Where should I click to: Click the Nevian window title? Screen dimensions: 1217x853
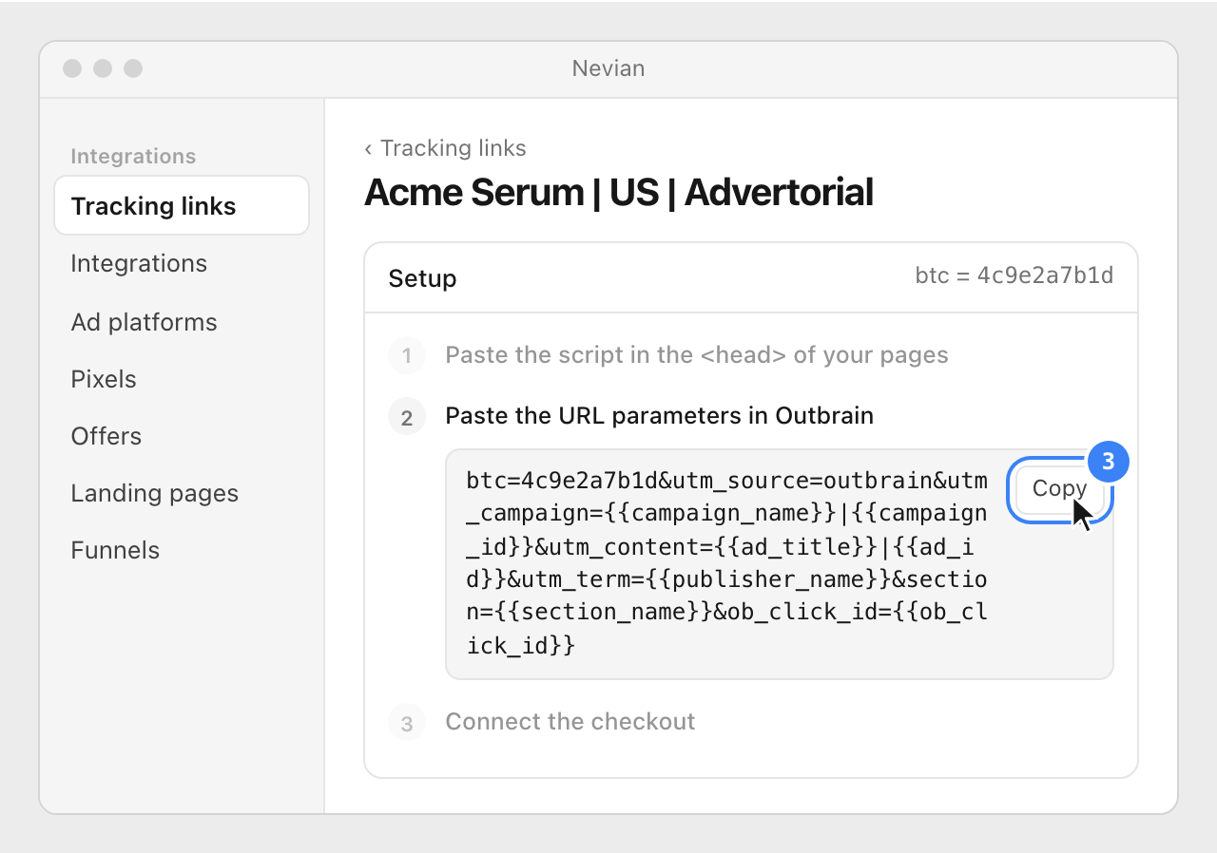pyautogui.click(x=608, y=68)
